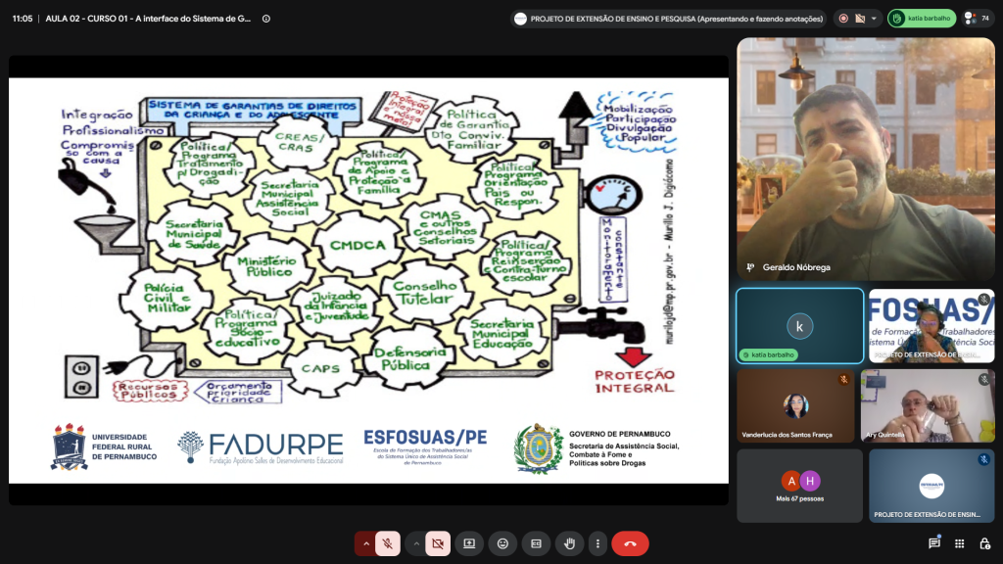Image resolution: width=1003 pixels, height=564 pixels.
Task: Click the camera-effects-off icon in top bar
Action: point(860,19)
